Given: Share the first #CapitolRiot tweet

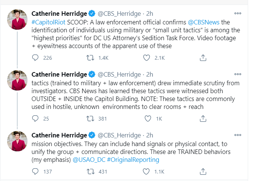Looking at the screenshot, I should pos(203,58).
